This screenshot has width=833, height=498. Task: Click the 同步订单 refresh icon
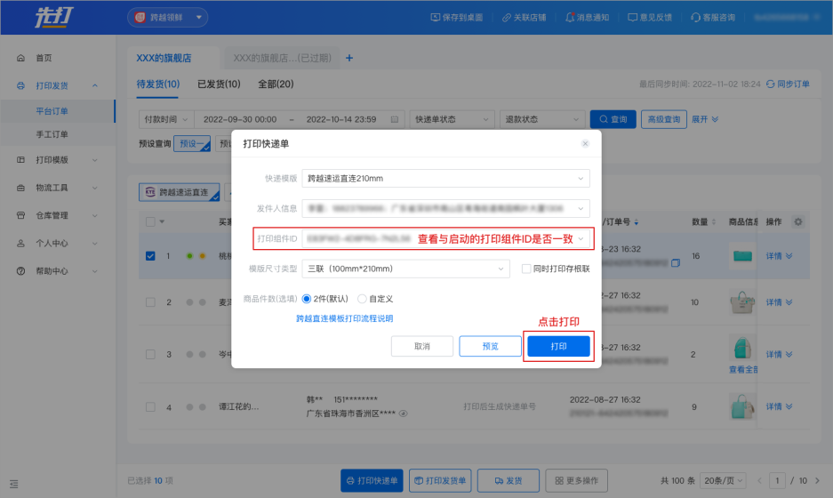(x=770, y=84)
